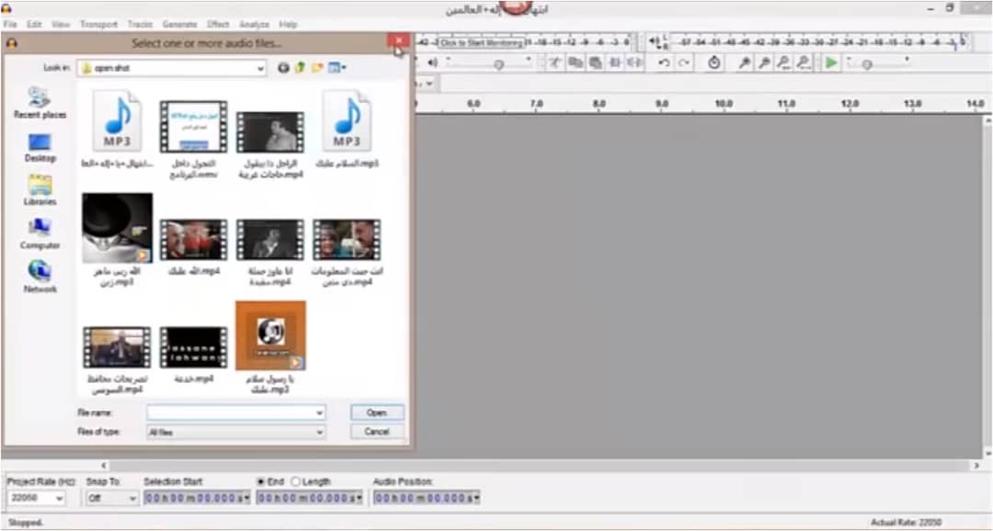Click the Redo icon in the toolbar
This screenshot has width=993, height=531.
pyautogui.click(x=684, y=62)
